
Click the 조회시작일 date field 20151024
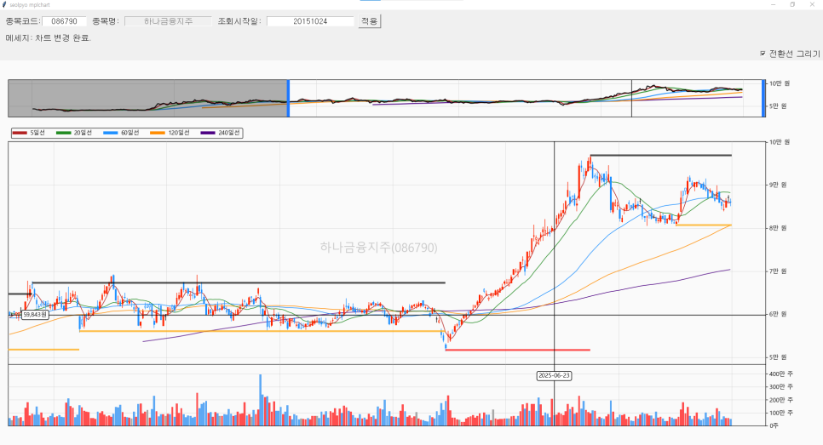click(x=310, y=21)
